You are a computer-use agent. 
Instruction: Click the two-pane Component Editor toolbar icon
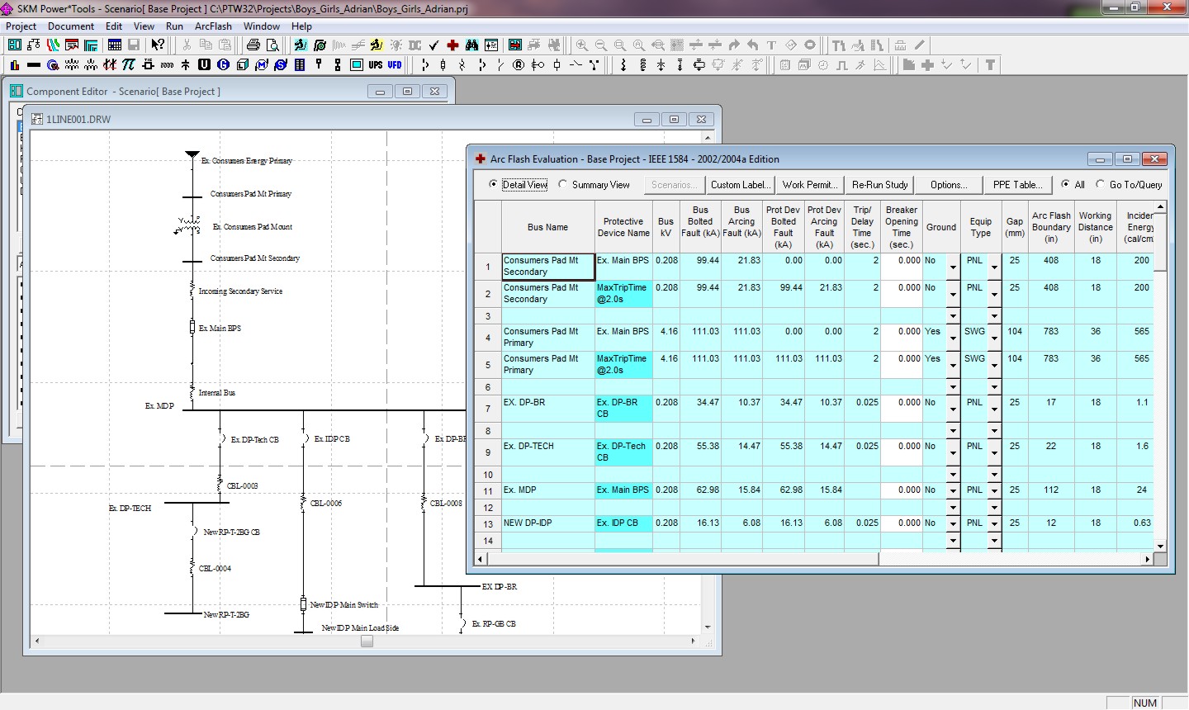[x=15, y=45]
